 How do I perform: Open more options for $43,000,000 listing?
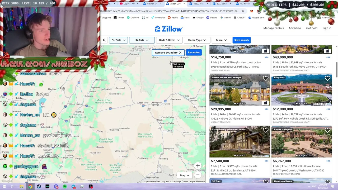point(328,57)
